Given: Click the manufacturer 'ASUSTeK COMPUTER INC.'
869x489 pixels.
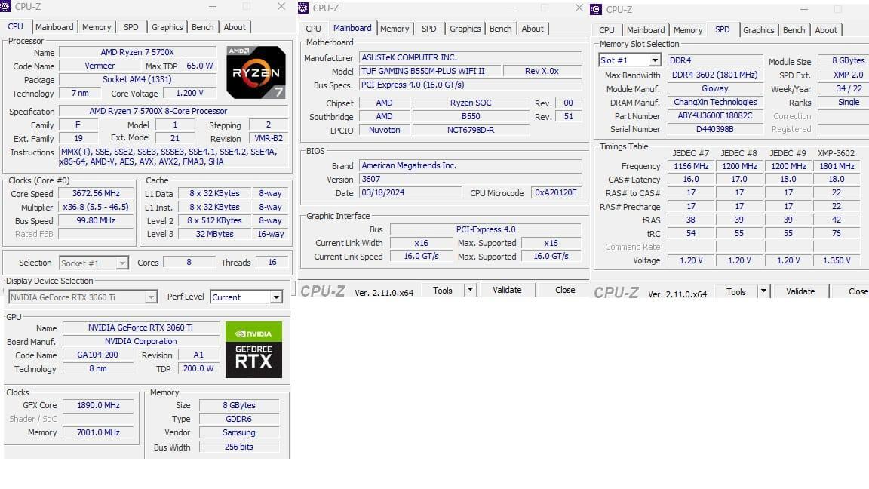Looking at the screenshot, I should 471,57.
